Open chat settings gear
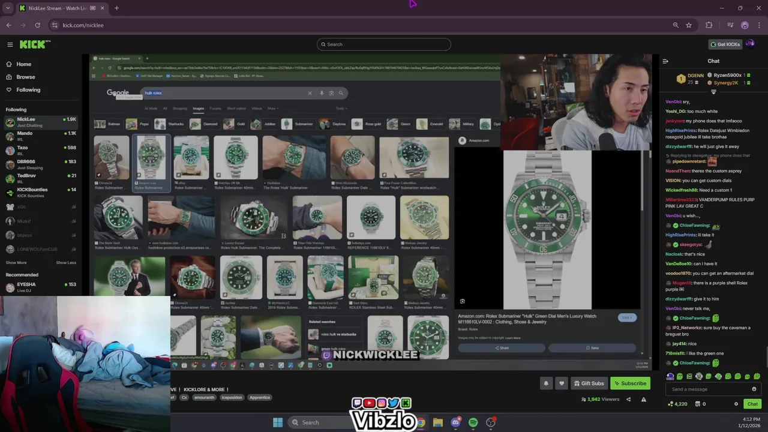The height and width of the screenshot is (432, 768). (x=736, y=404)
